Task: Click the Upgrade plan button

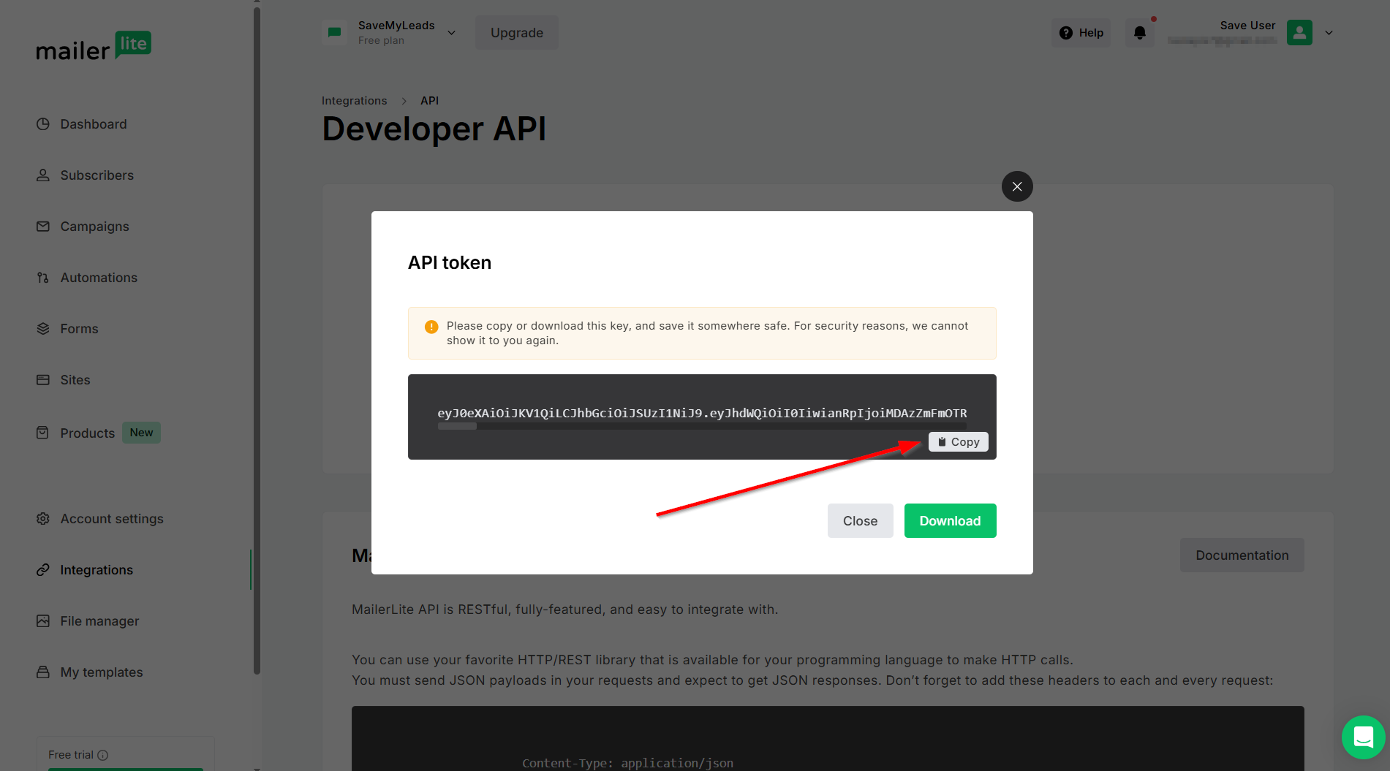Action: click(x=516, y=33)
